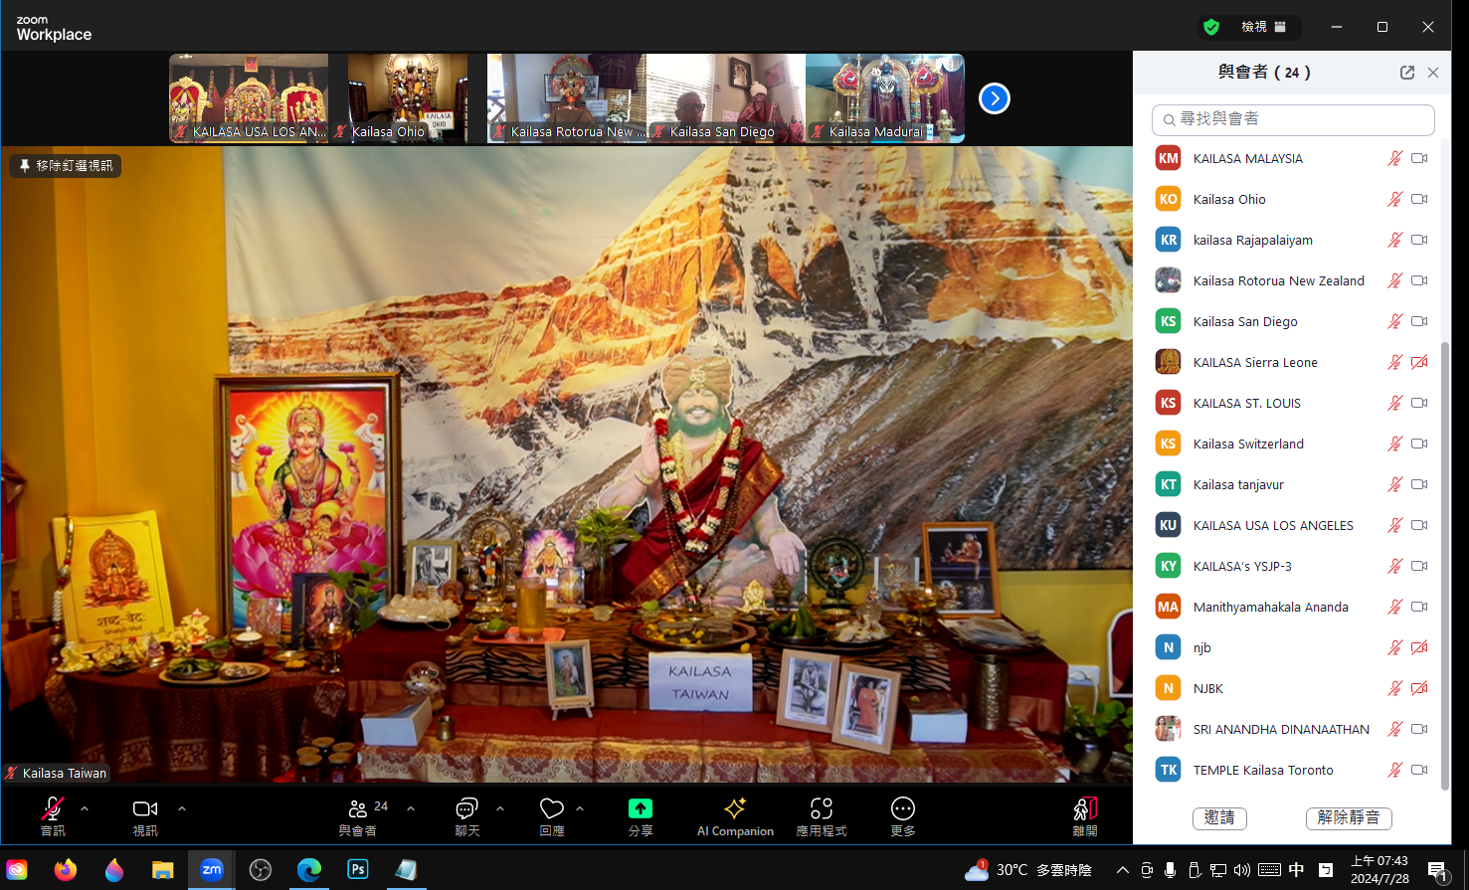Click the green encryption shield icon
1469x890 pixels.
tap(1210, 27)
